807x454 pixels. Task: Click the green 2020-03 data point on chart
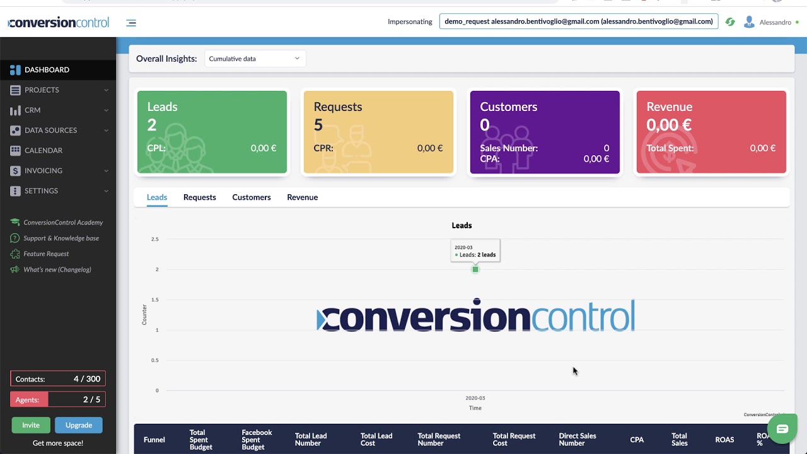tap(475, 269)
